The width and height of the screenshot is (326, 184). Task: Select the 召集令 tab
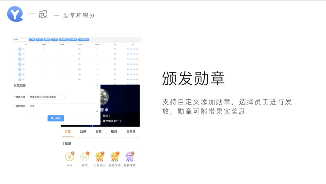point(131,131)
